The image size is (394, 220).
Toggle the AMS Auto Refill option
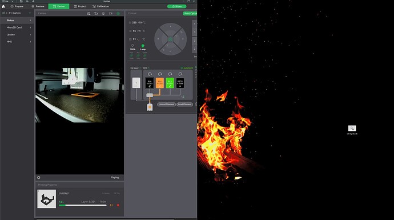point(187,68)
